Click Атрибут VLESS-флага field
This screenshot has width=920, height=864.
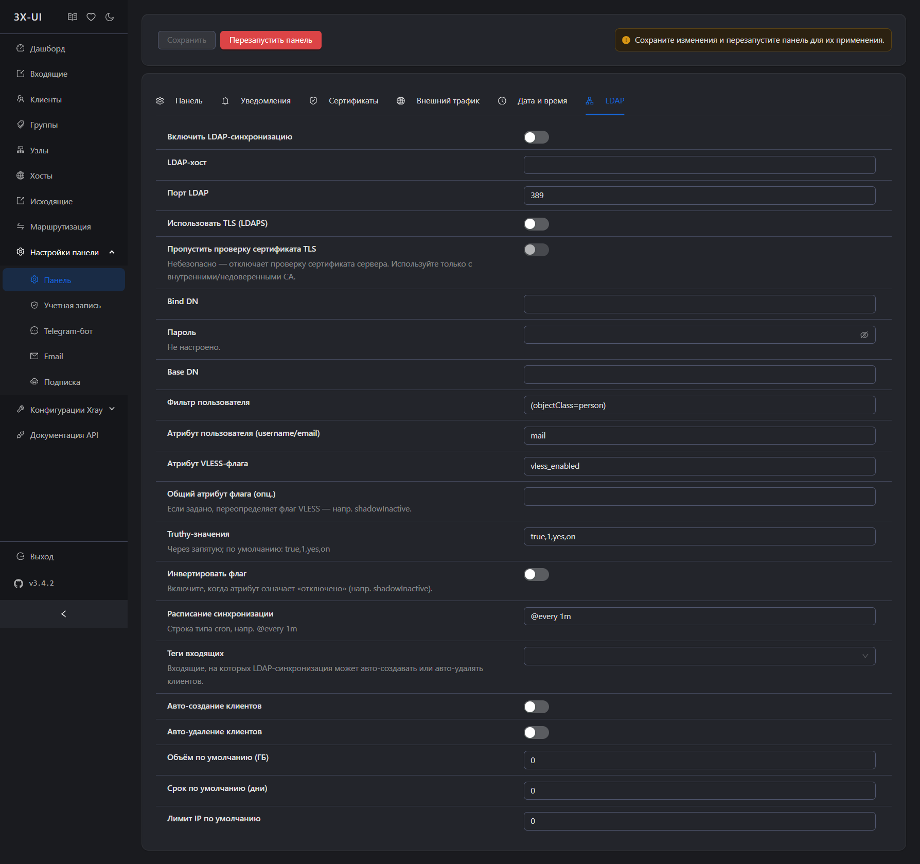click(700, 466)
